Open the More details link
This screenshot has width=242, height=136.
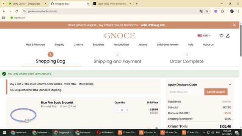click(86, 84)
